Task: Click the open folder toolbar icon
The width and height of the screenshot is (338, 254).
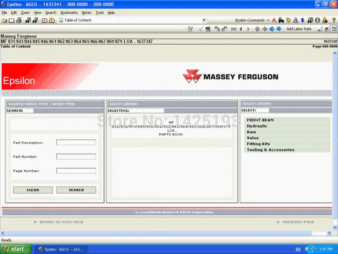Action: coord(4,20)
